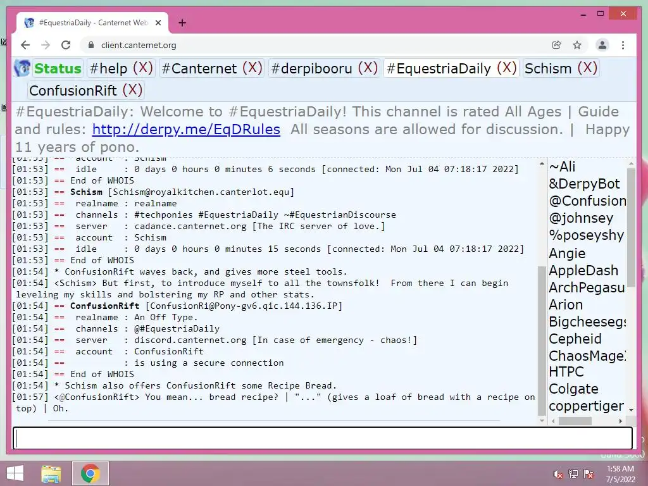Image resolution: width=648 pixels, height=486 pixels.
Task: Click the Action Center flag tray icon
Action: tap(589, 474)
